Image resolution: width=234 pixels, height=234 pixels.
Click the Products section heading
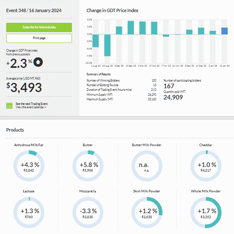[15, 130]
